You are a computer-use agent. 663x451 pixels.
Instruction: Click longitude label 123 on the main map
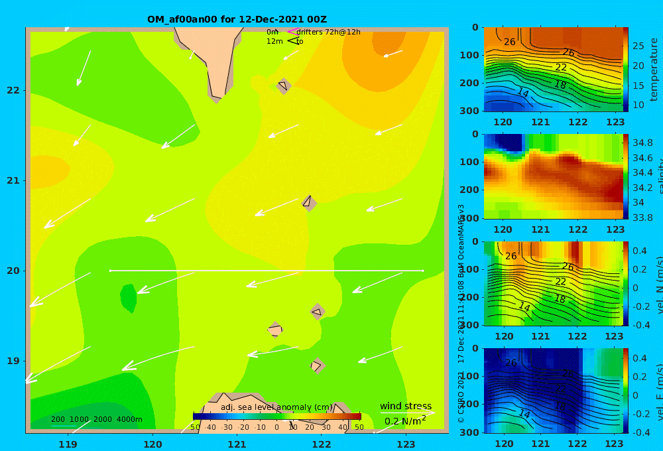[x=406, y=444]
